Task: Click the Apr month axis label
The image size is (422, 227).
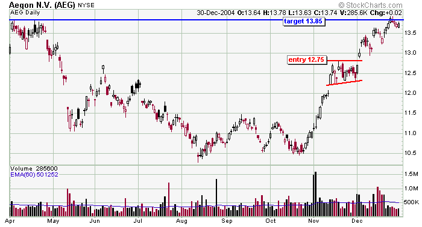Action: tap(10, 221)
